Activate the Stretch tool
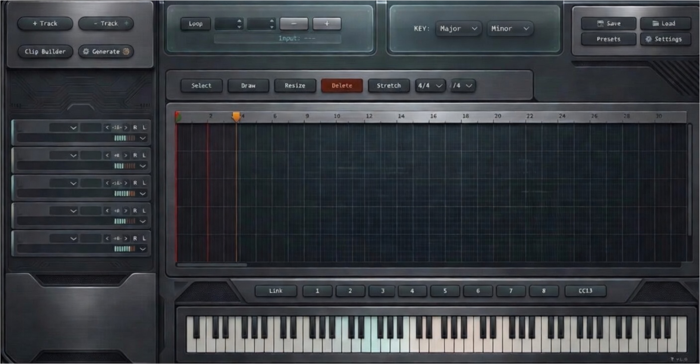The image size is (700, 364). click(x=388, y=86)
